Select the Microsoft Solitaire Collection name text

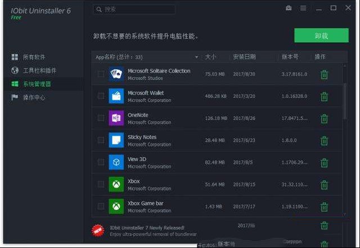[x=159, y=71]
